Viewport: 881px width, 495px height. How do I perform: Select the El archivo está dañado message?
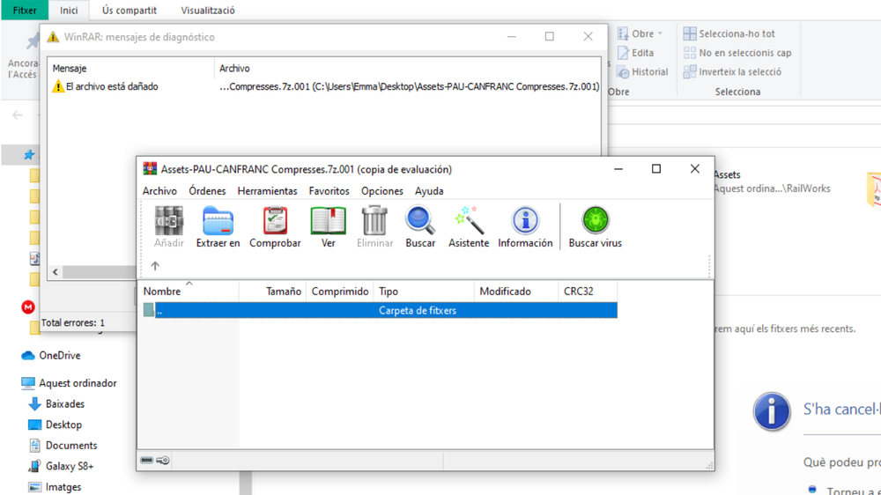click(112, 86)
